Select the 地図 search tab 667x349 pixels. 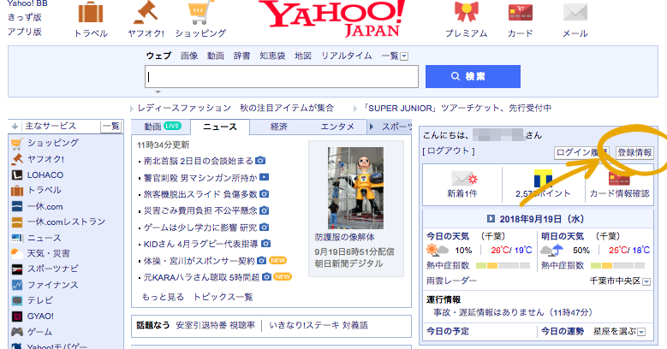(x=303, y=56)
